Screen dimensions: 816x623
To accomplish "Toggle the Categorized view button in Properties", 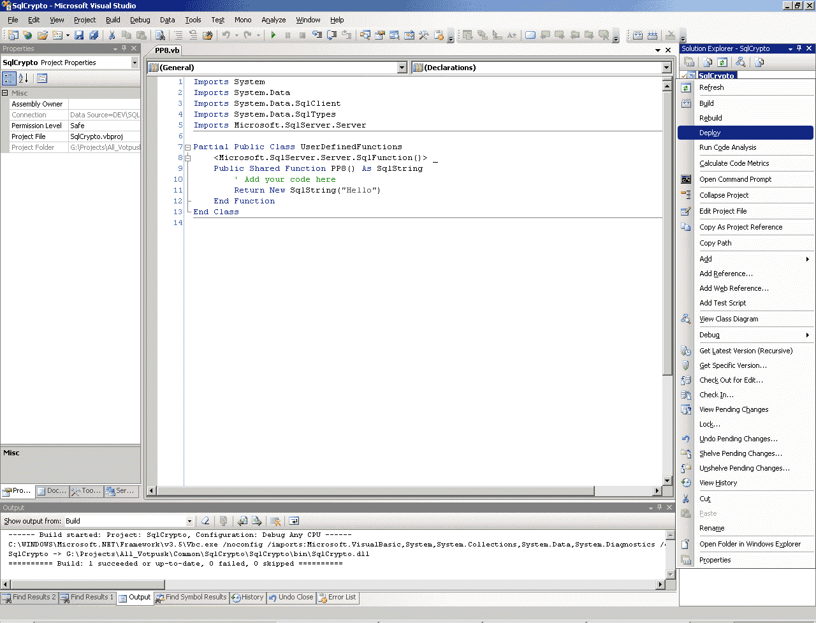I will point(9,78).
